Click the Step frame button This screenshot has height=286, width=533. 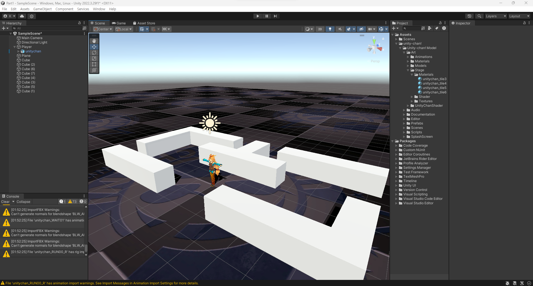click(x=275, y=16)
